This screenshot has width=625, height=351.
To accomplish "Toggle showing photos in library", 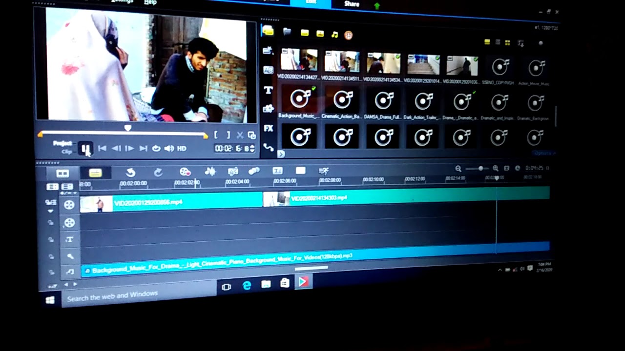I will [x=320, y=34].
